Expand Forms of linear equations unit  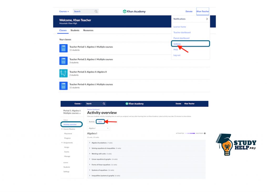tap(90, 165)
